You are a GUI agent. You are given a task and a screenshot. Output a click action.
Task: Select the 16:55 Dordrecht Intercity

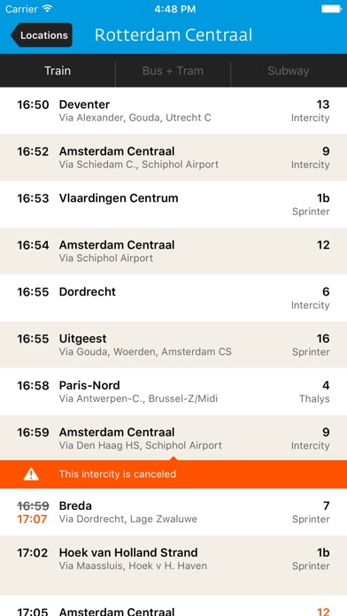click(173, 297)
